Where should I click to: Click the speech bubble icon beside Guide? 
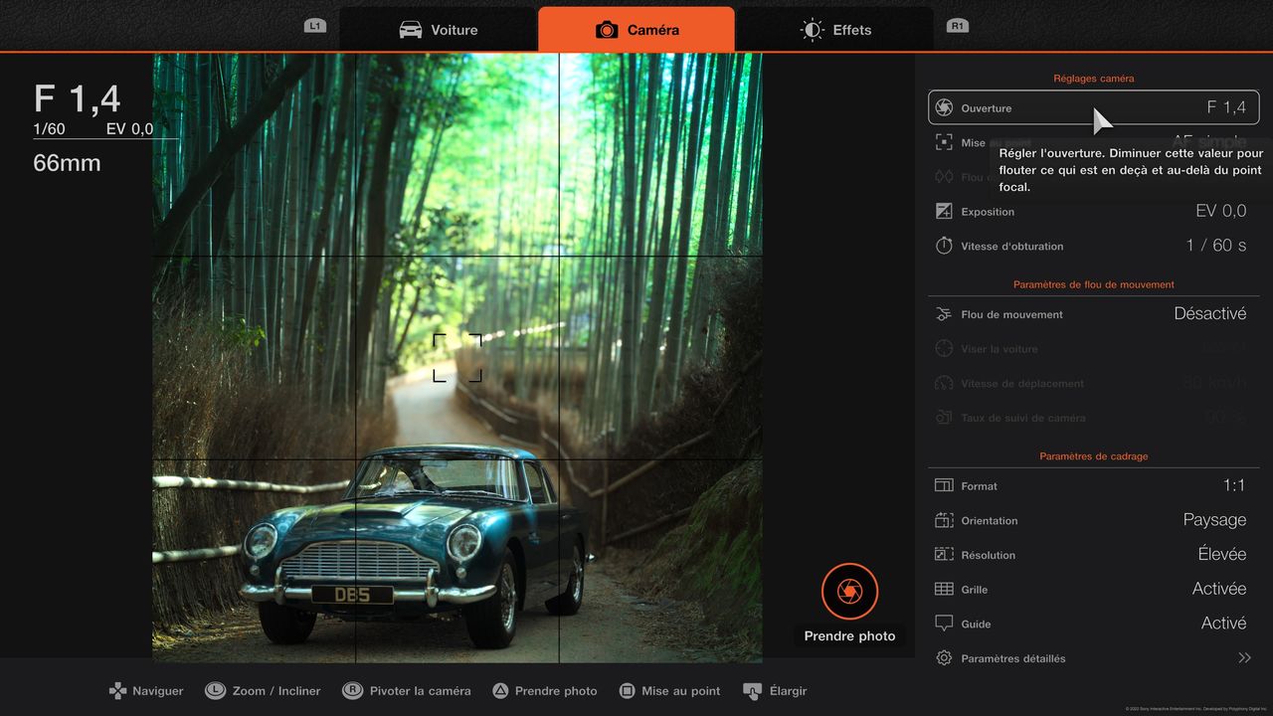[x=944, y=624]
